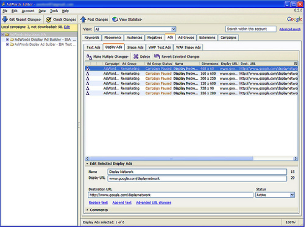
Task: Switch to the Image Ads sub-tab
Action: coord(135,47)
